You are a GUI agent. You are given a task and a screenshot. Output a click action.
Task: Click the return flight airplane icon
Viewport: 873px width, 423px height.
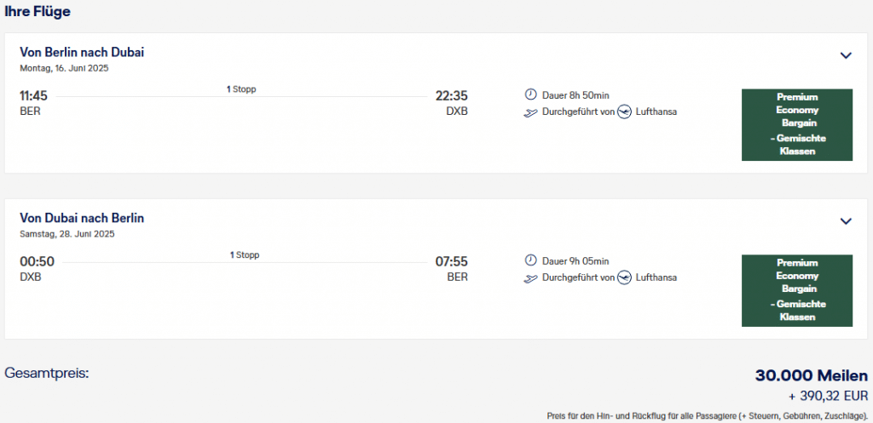pyautogui.click(x=530, y=277)
